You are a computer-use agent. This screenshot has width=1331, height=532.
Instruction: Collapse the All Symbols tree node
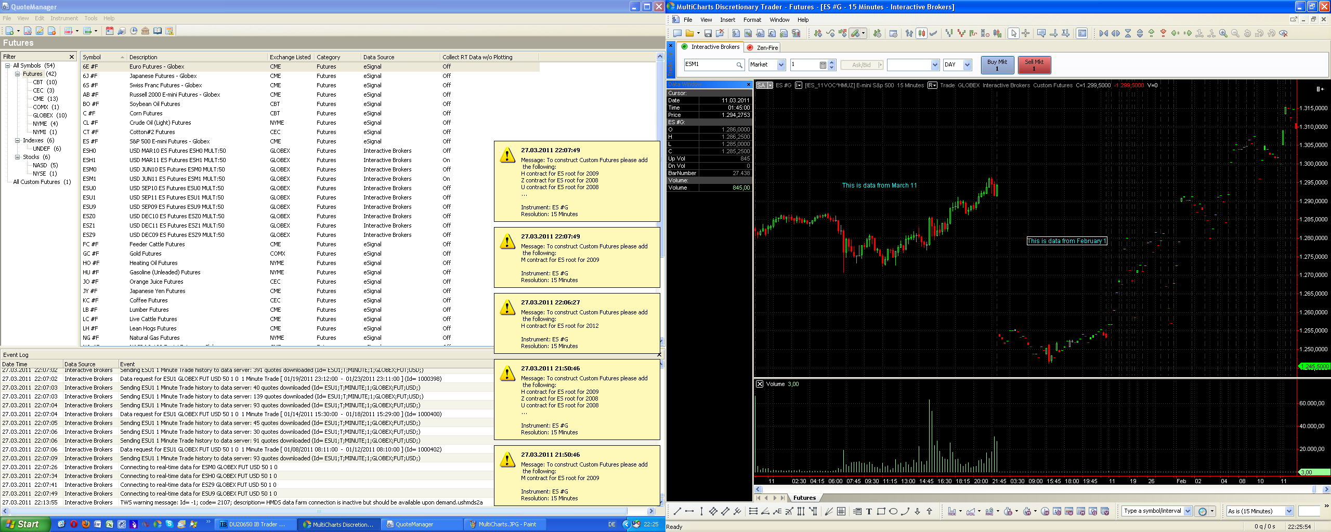(8, 65)
